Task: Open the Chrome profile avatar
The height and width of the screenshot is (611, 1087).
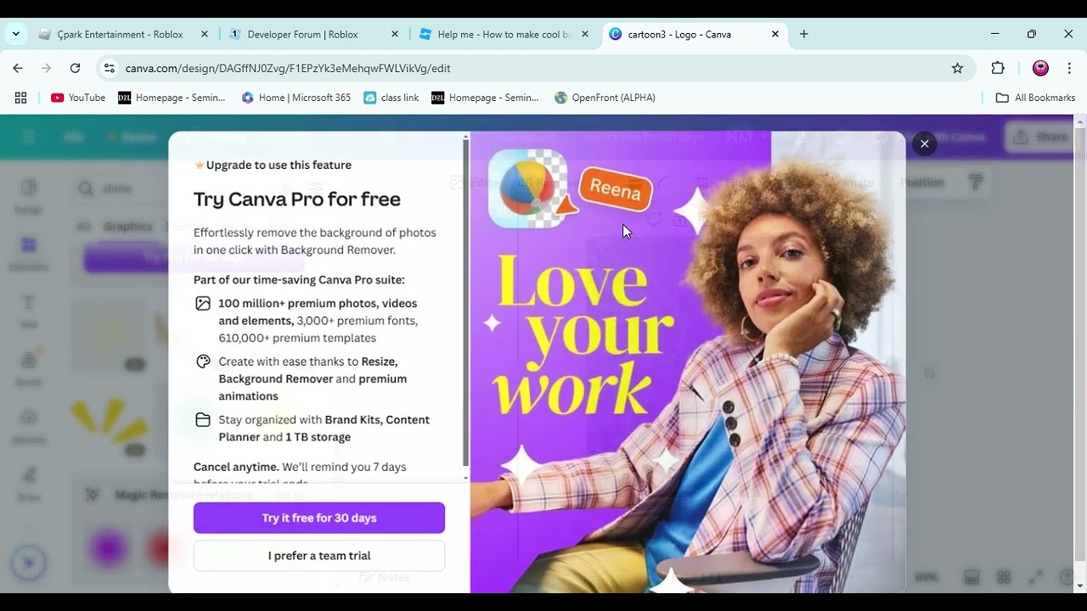Action: [1040, 68]
